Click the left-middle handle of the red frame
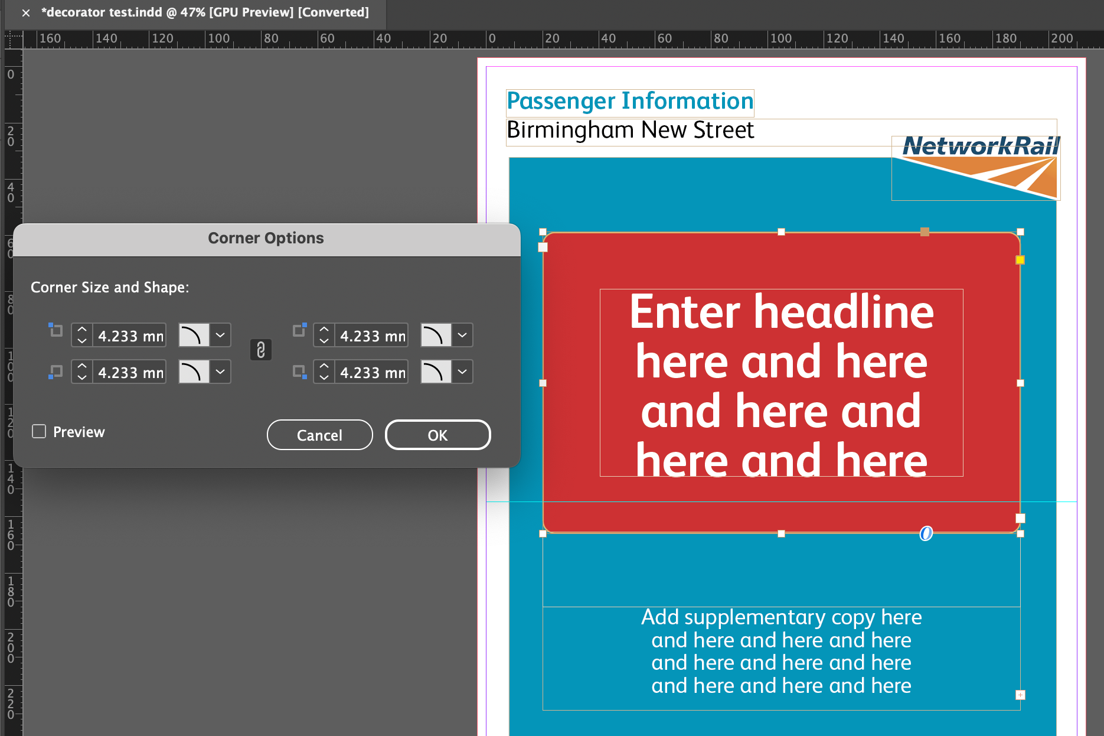 (x=543, y=383)
